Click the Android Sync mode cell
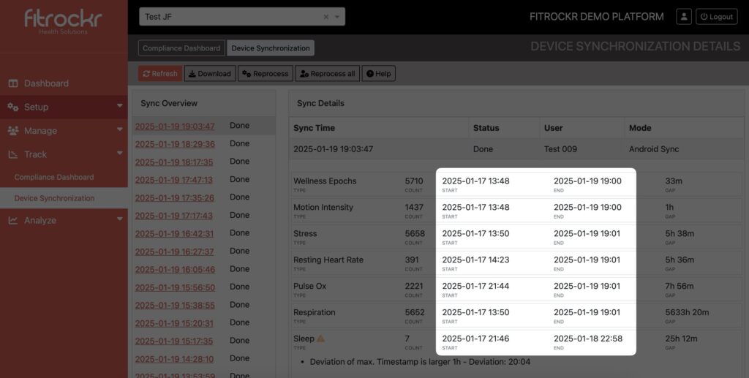 tap(653, 149)
